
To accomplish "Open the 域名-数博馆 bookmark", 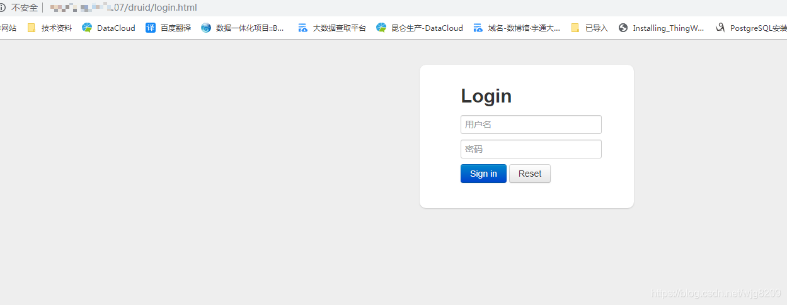I will (516, 28).
